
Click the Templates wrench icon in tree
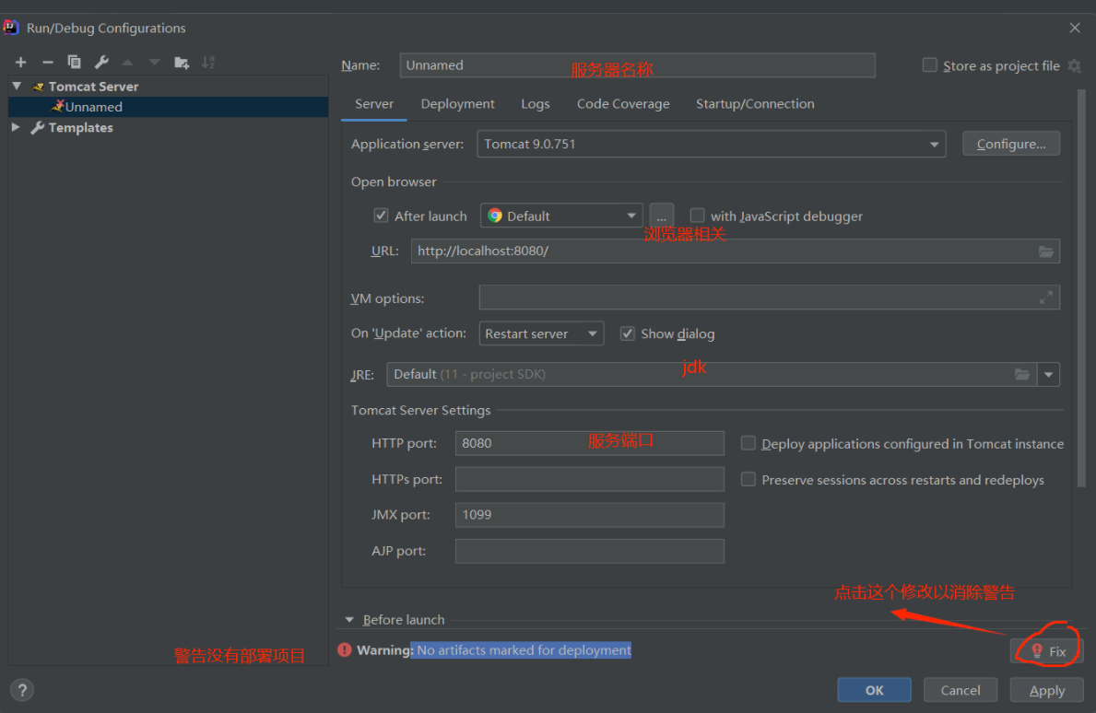coord(38,128)
